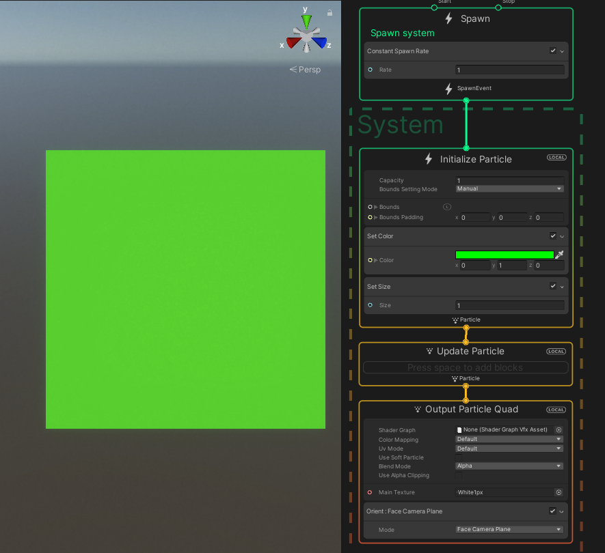Screen dimensions: 605x553
Task: Click the Spawn context Start input port
Action: (x=434, y=8)
